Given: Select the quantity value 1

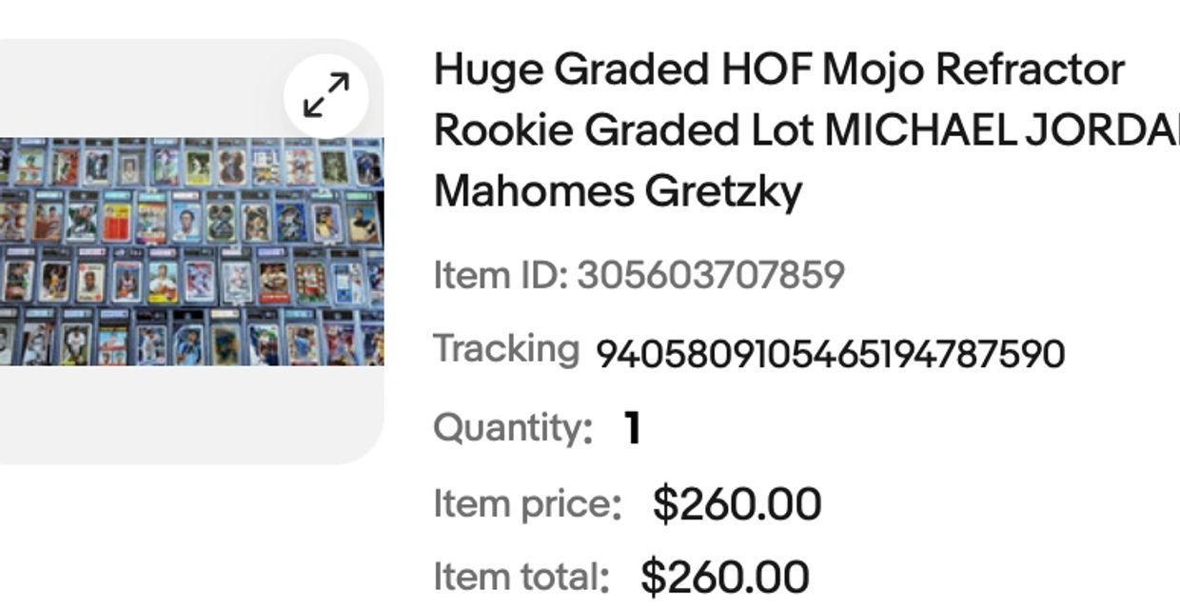Looking at the screenshot, I should click(x=632, y=428).
